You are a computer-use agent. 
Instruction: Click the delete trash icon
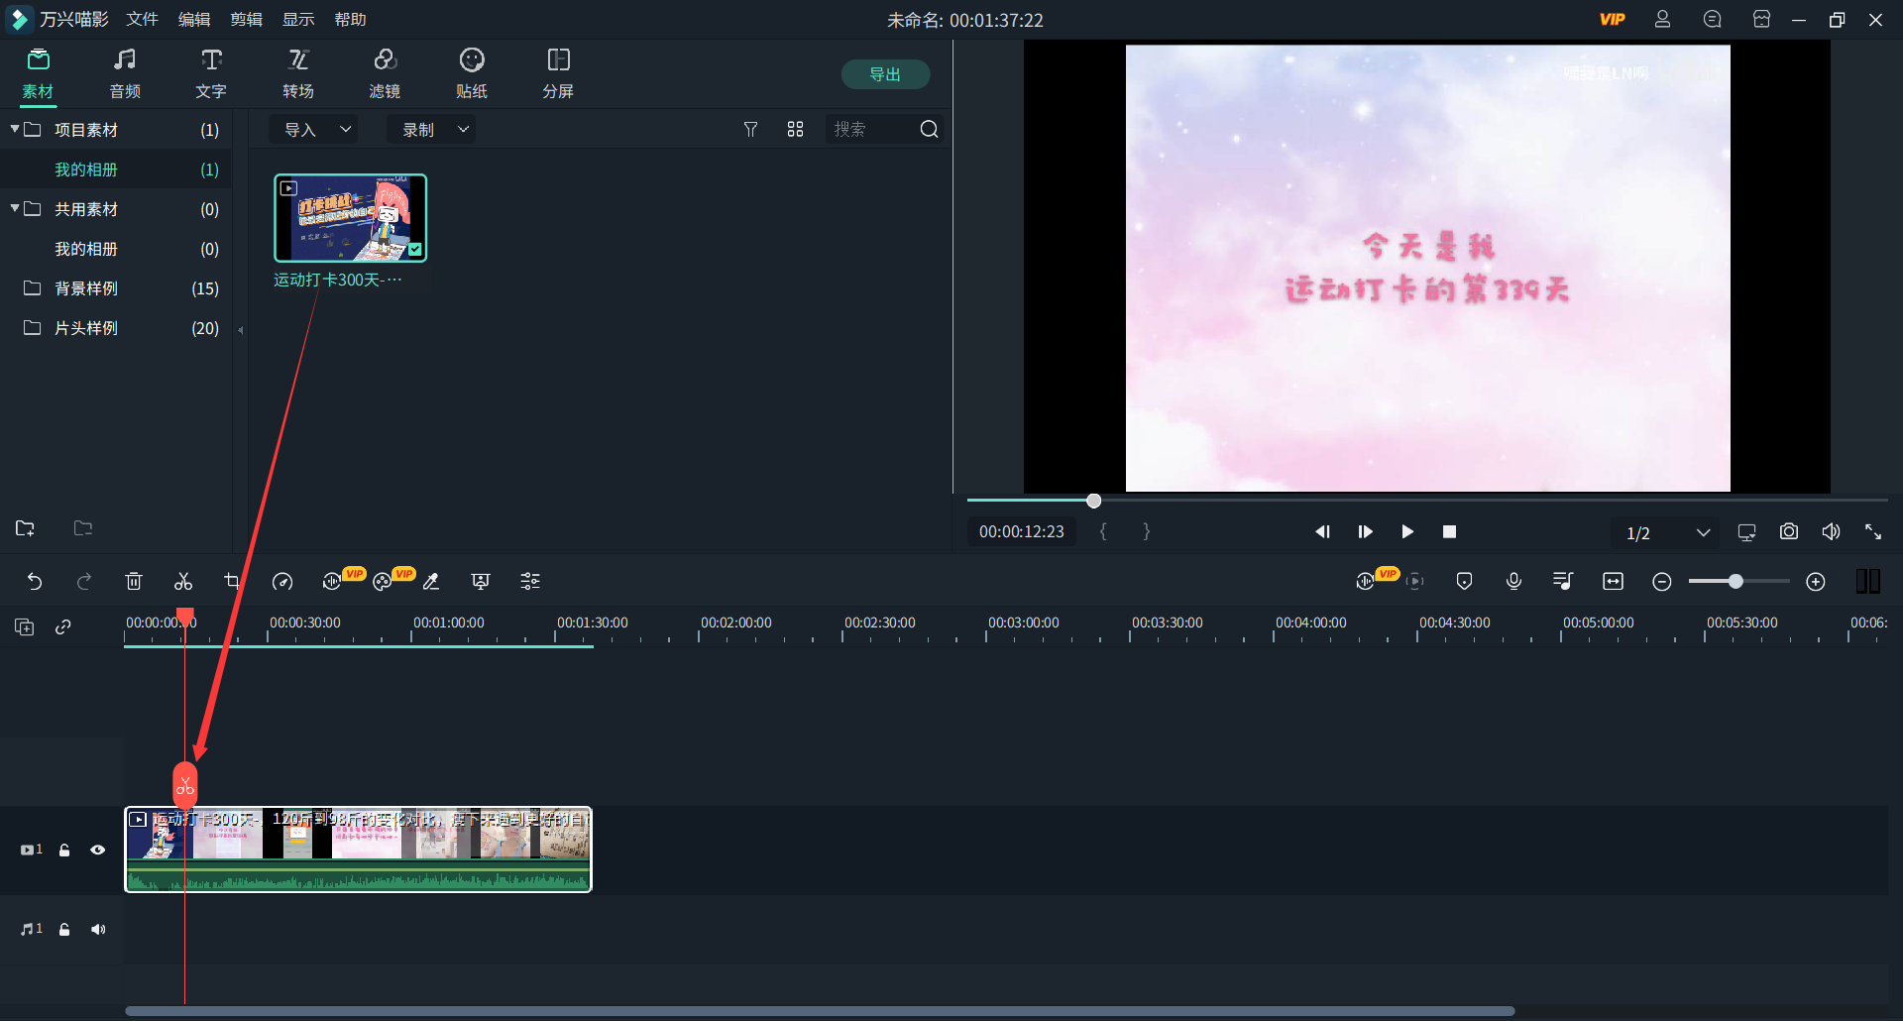pos(134,582)
